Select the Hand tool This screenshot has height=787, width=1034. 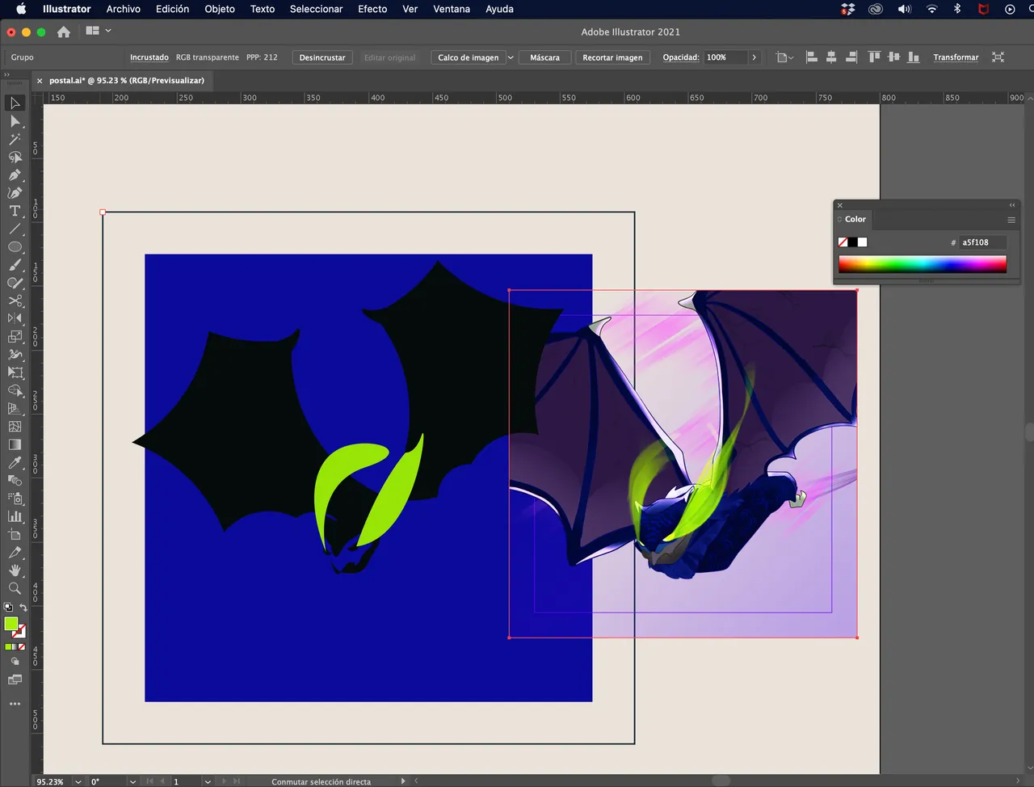tap(15, 570)
